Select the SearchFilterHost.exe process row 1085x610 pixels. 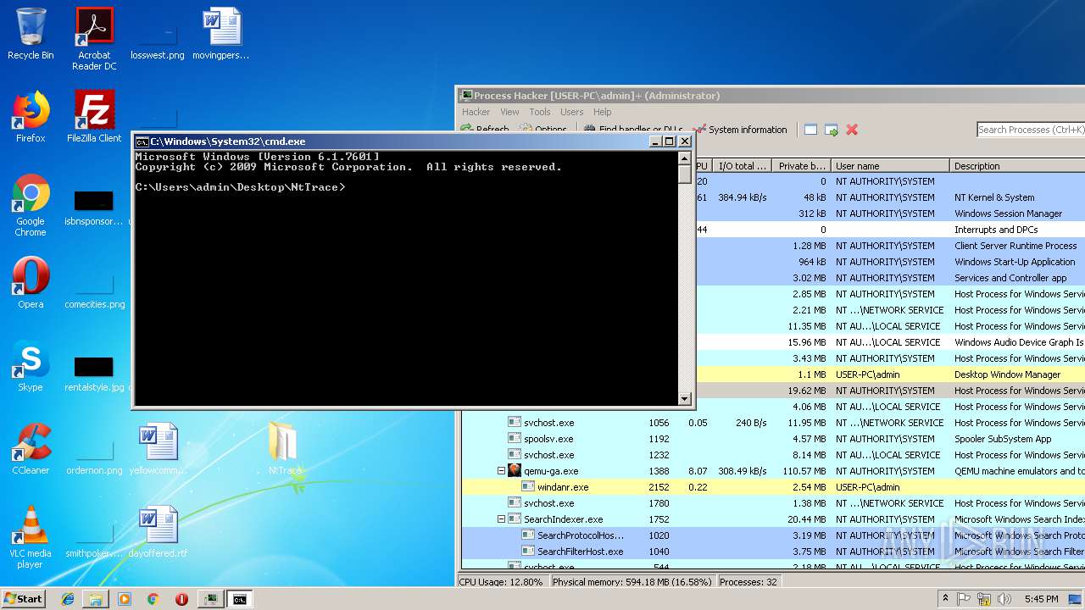[x=773, y=552]
